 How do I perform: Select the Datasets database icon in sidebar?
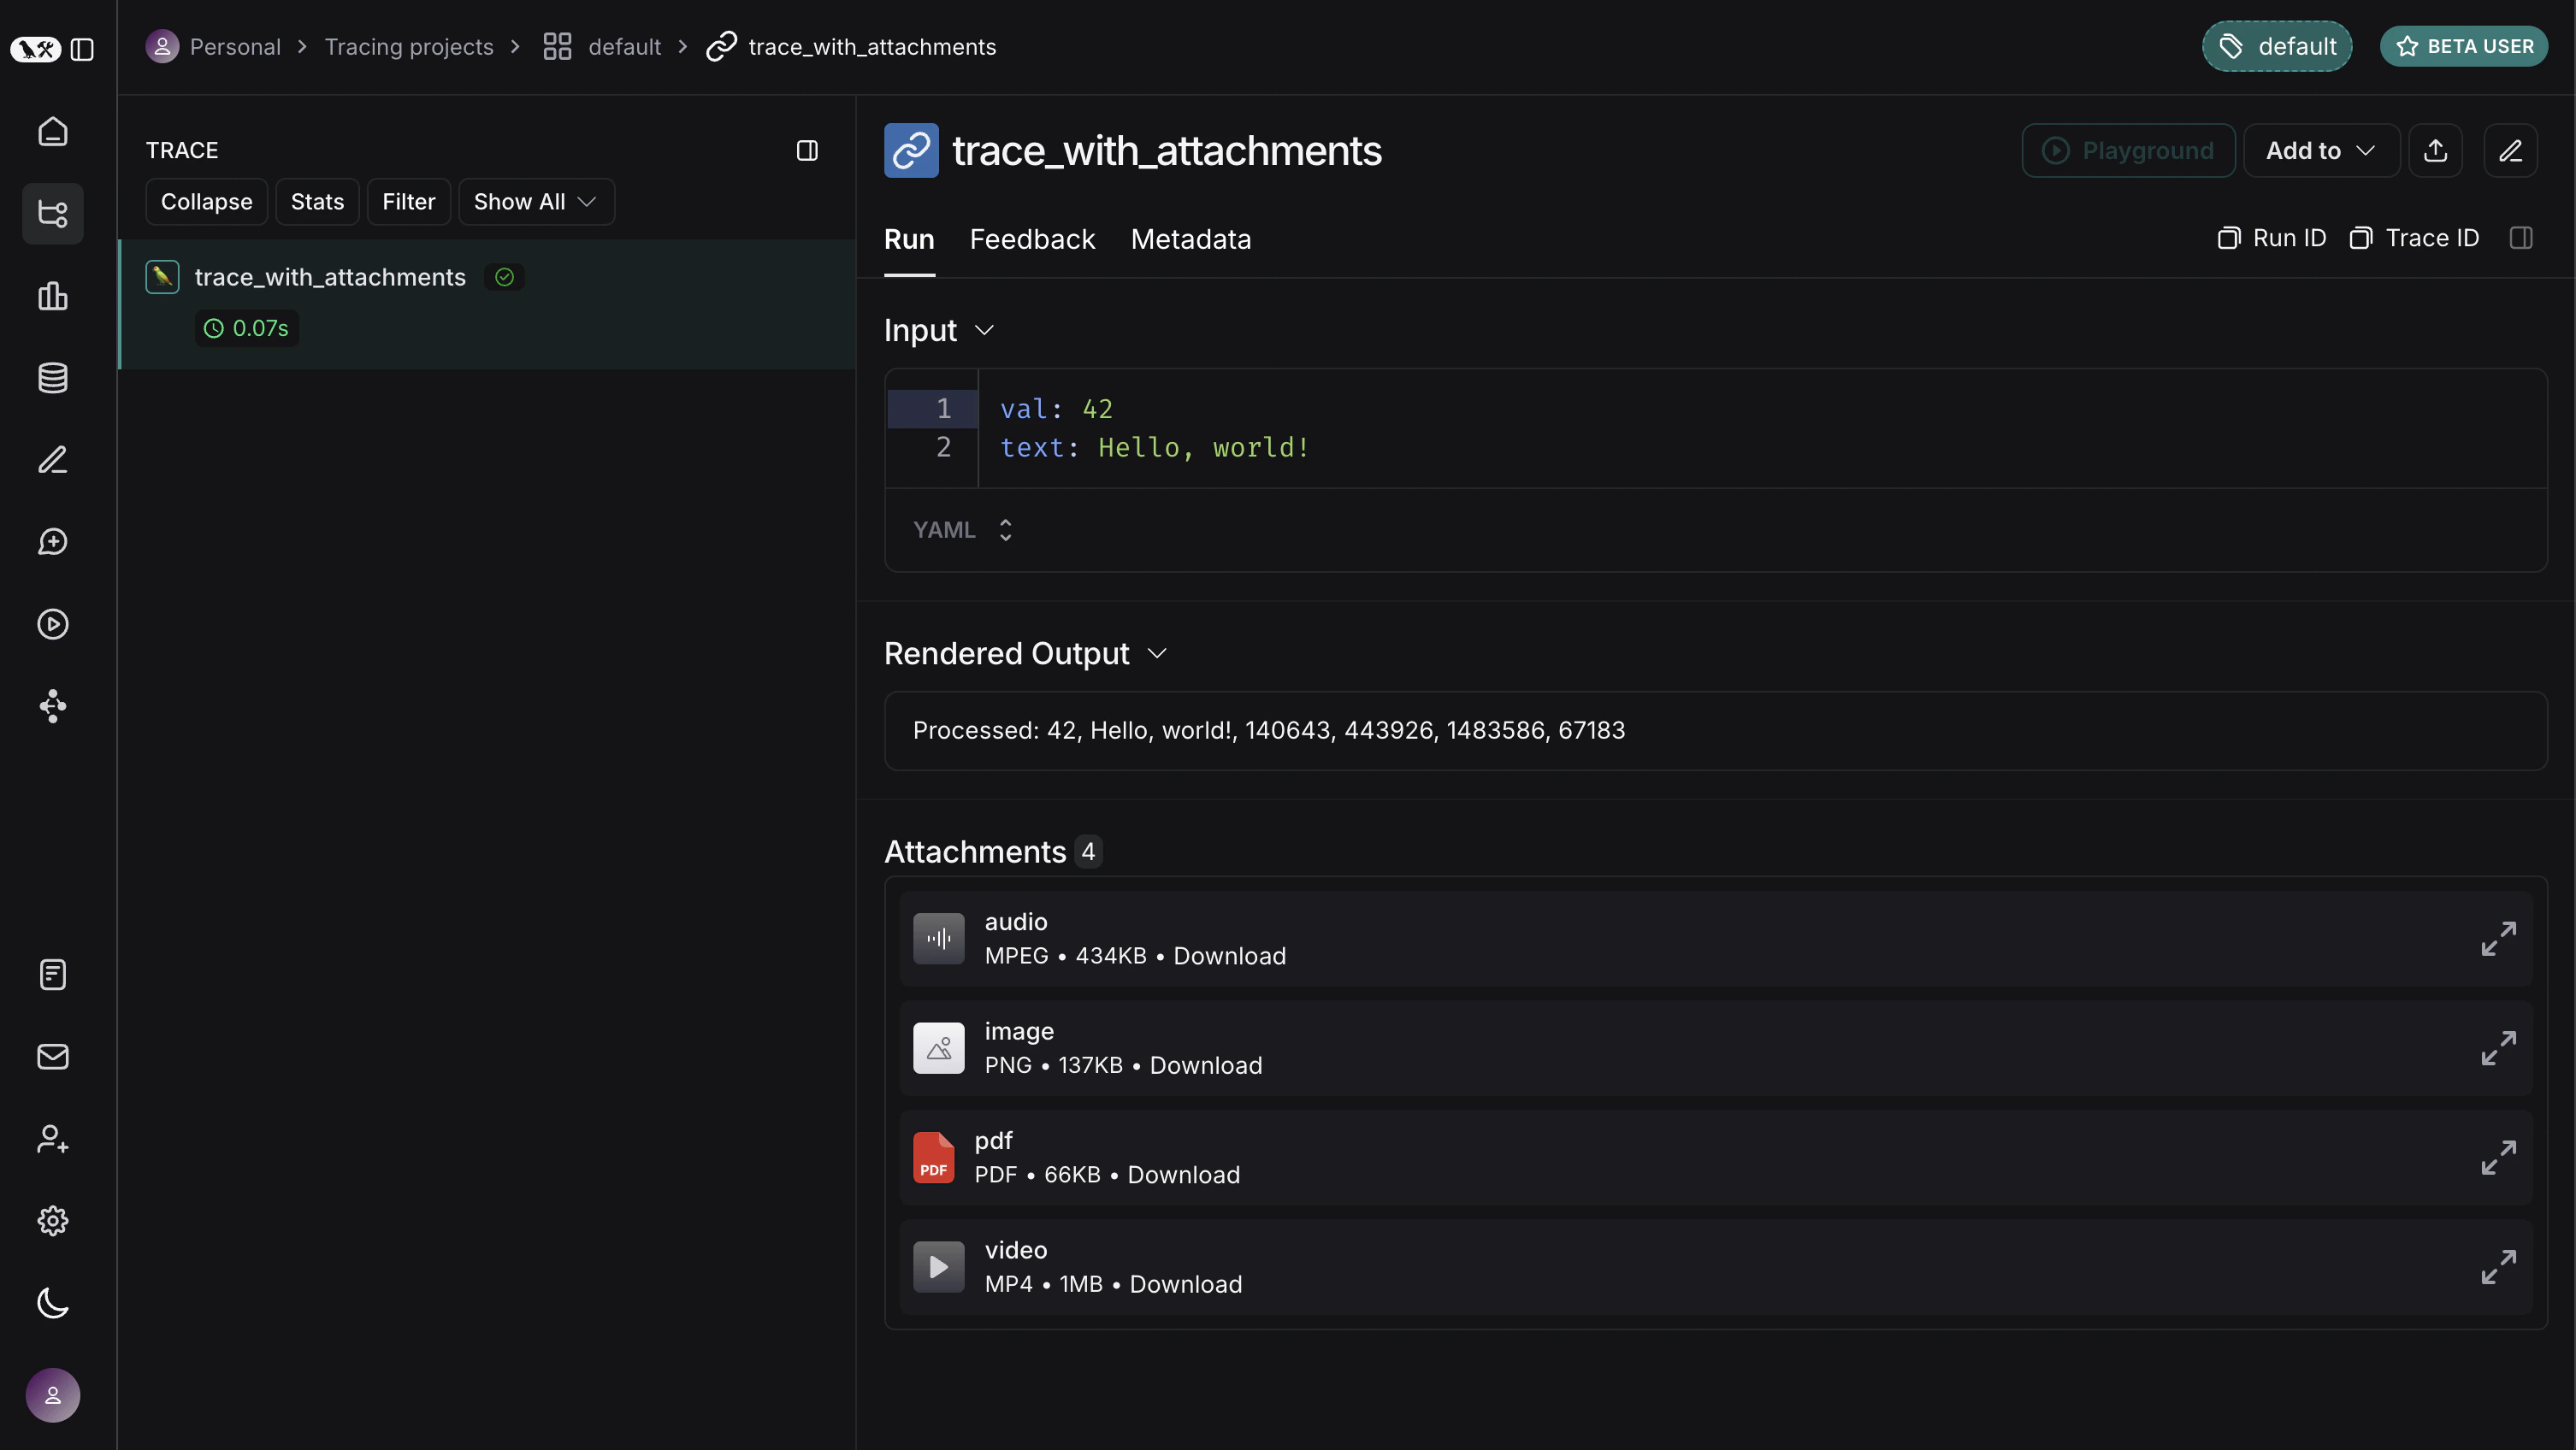pyautogui.click(x=52, y=378)
